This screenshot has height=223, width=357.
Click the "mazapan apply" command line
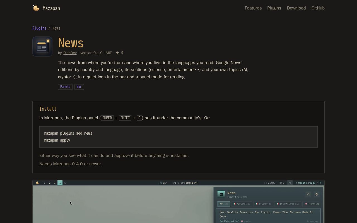click(x=57, y=140)
